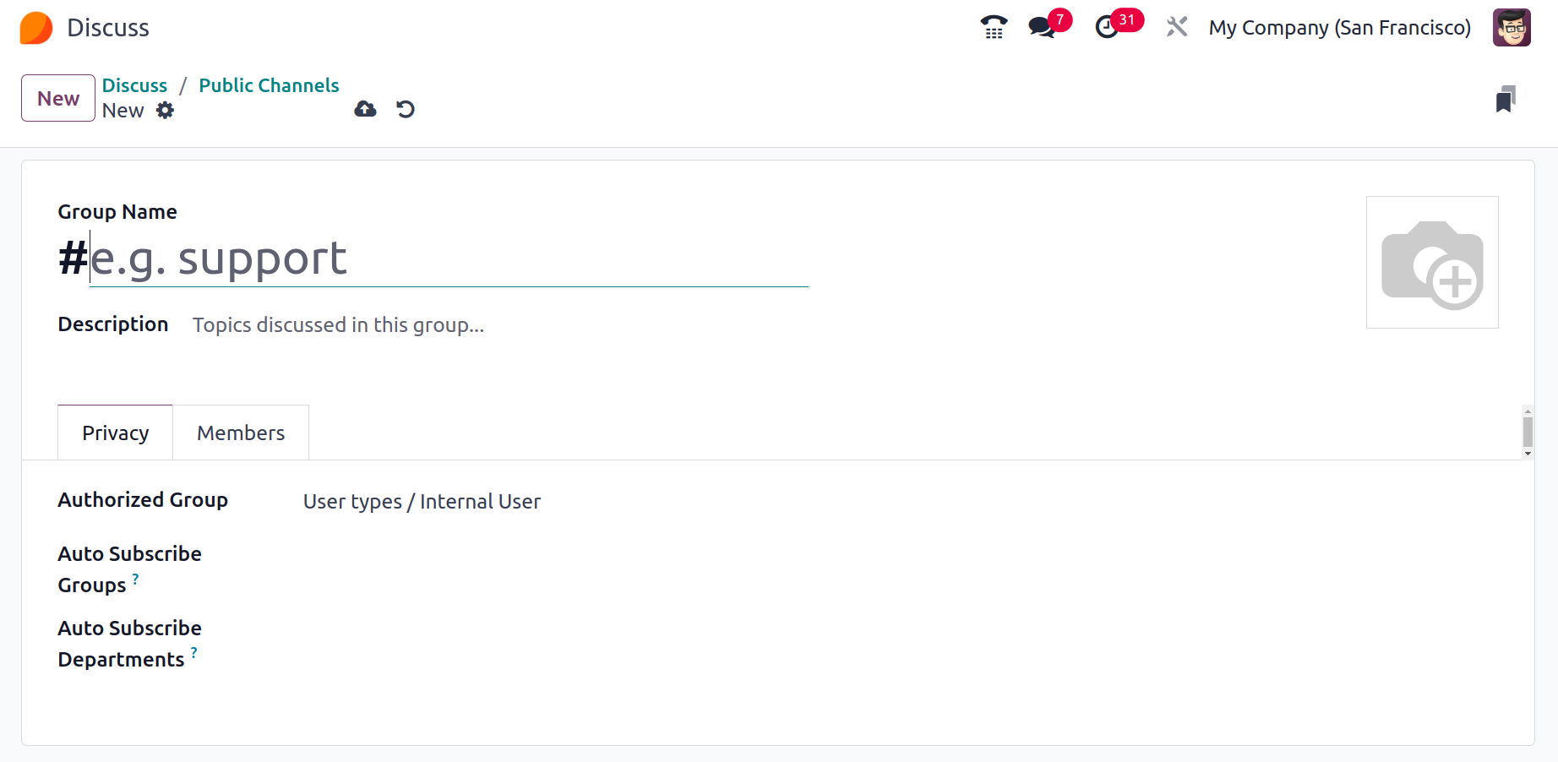Save record manually with cloud upload icon

pos(365,109)
